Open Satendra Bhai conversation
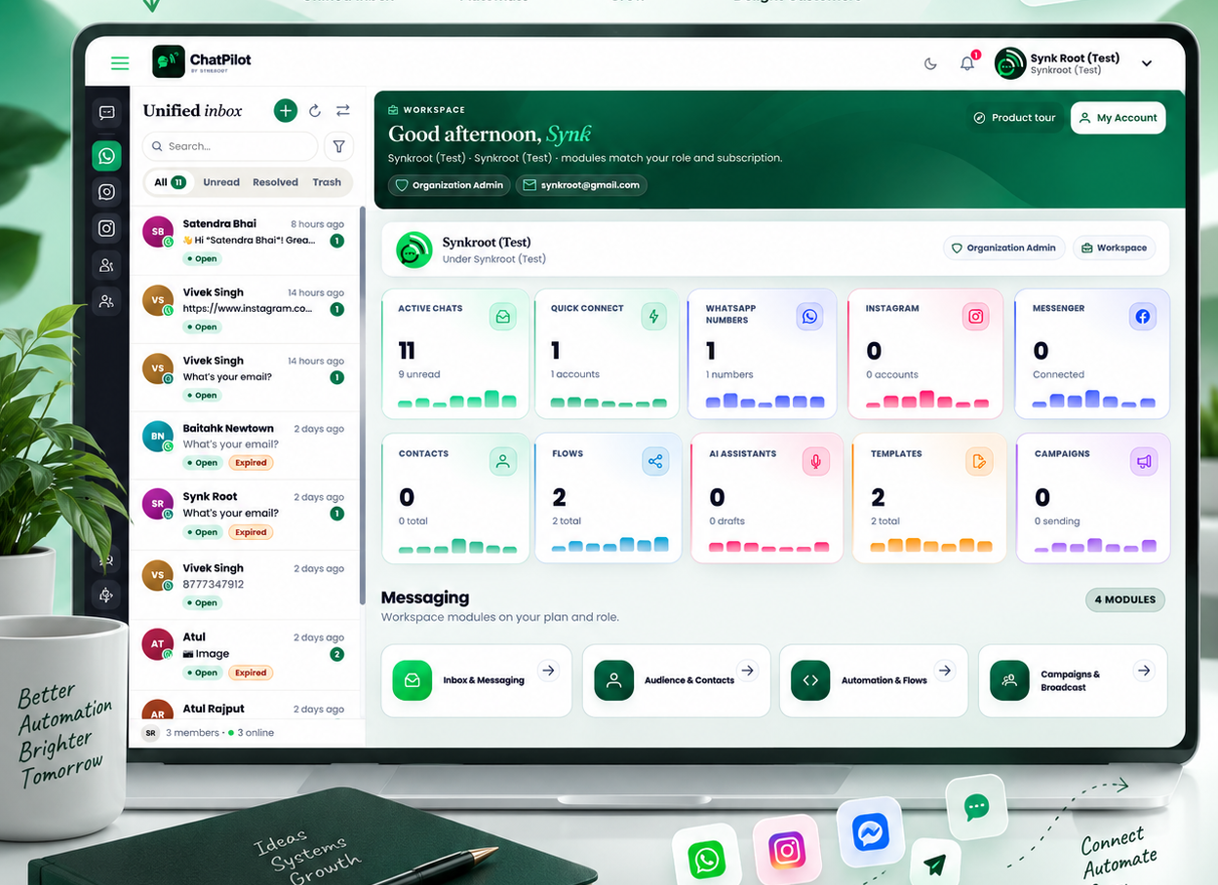Screen dimensions: 1218x885 coord(245,241)
